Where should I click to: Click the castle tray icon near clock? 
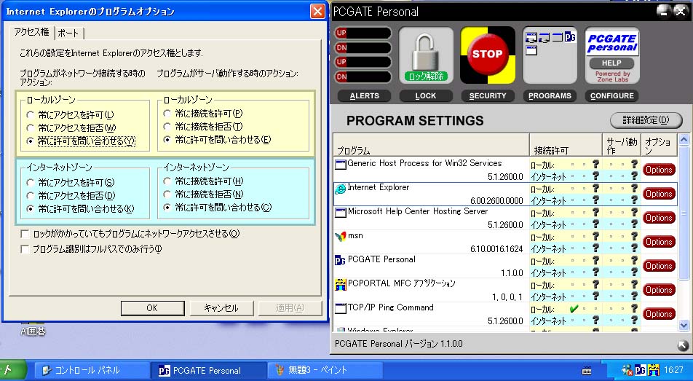point(653,370)
